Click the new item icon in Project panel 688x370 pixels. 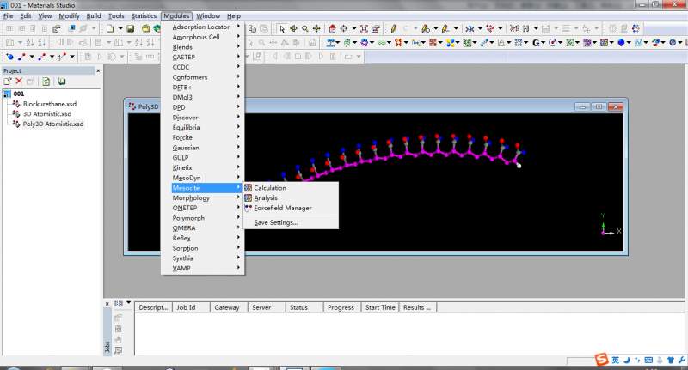(7, 82)
